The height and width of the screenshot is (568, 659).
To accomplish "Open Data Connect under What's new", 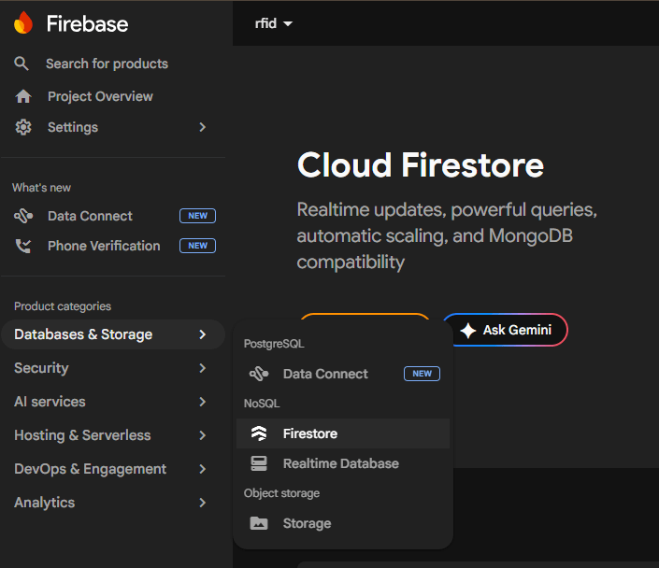I will point(90,216).
